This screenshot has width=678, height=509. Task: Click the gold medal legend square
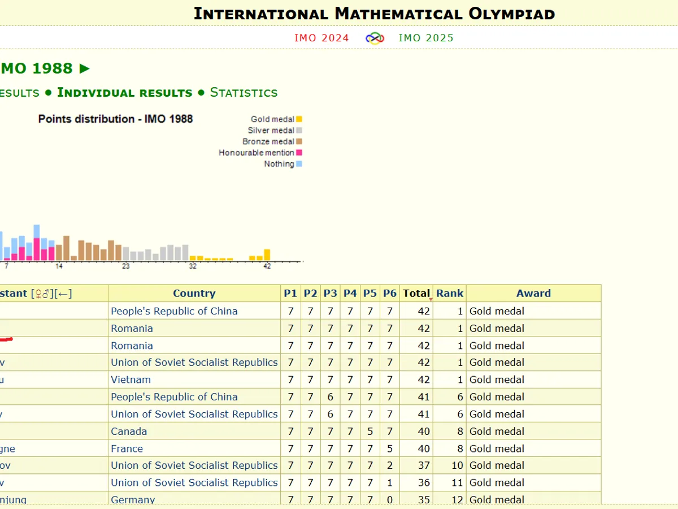[x=299, y=119]
